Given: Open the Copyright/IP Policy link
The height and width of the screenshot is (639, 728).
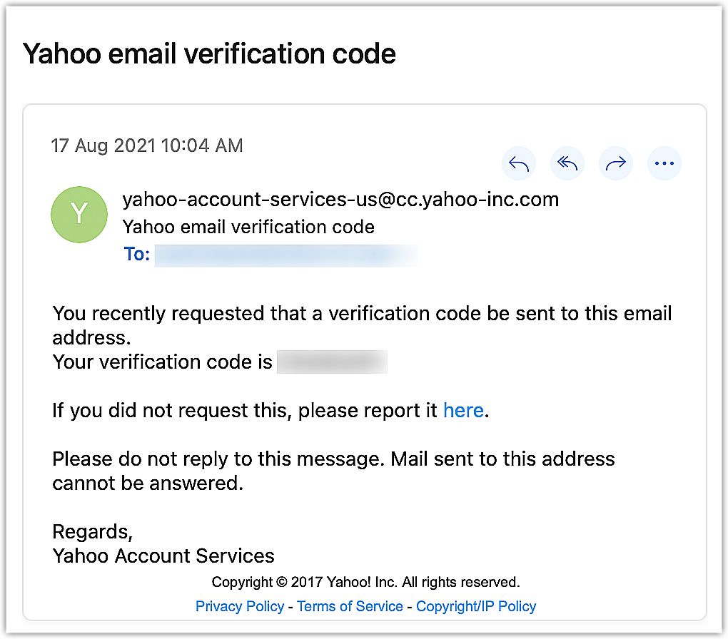Looking at the screenshot, I should click(x=476, y=606).
